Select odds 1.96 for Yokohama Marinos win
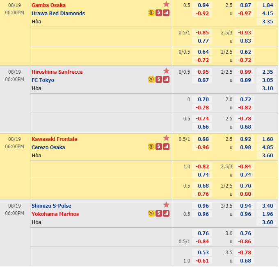 coord(267,214)
